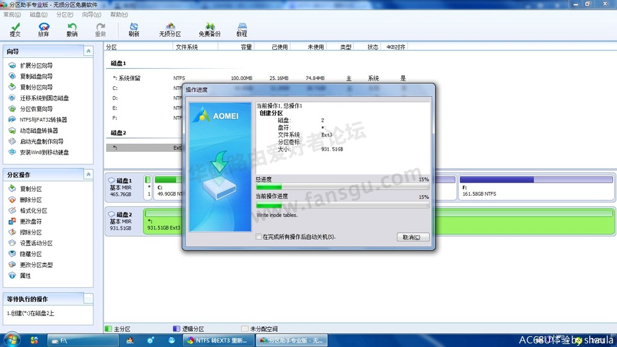Select the F: 161.58GB NTFS partition block
This screenshot has width=617, height=347.
point(536,188)
